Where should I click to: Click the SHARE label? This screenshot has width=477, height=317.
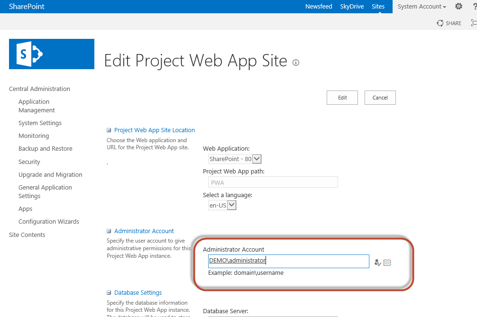[x=453, y=23]
